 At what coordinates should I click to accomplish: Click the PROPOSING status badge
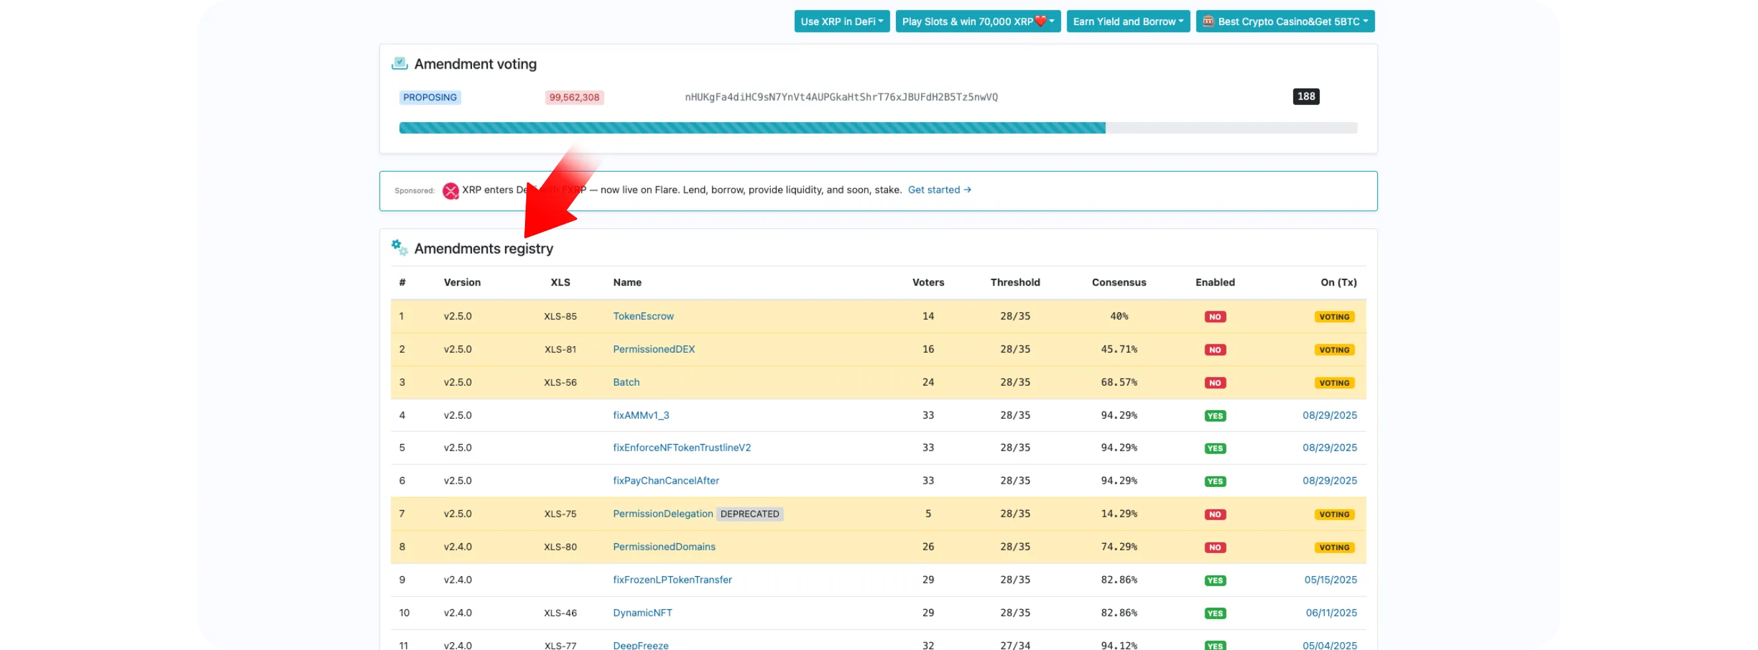pos(430,98)
